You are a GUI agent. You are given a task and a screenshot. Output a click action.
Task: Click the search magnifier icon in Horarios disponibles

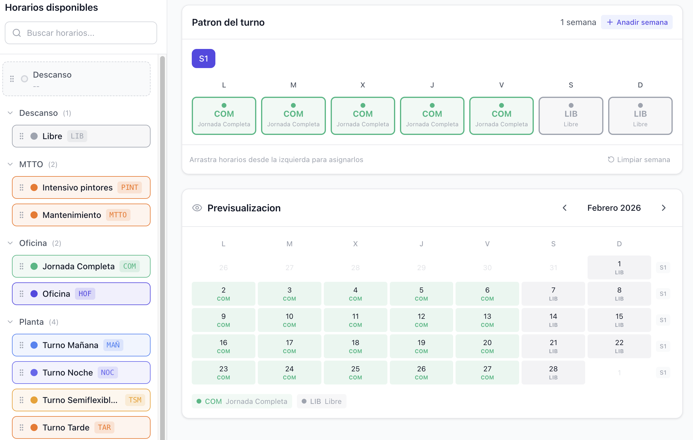click(x=17, y=33)
